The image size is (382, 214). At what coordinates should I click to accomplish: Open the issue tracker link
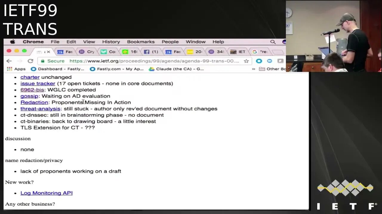pos(38,84)
